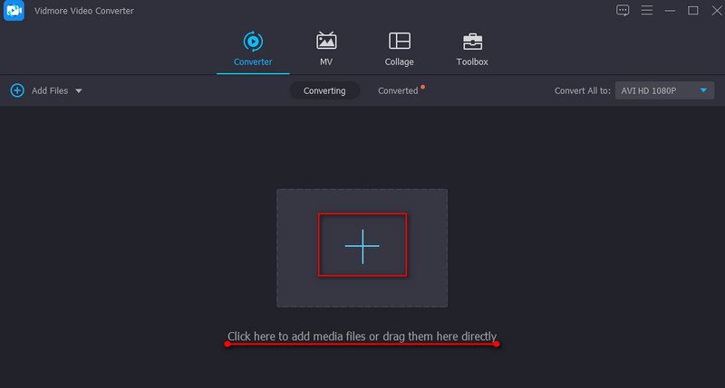Minimize the Vidmore window

[670, 10]
